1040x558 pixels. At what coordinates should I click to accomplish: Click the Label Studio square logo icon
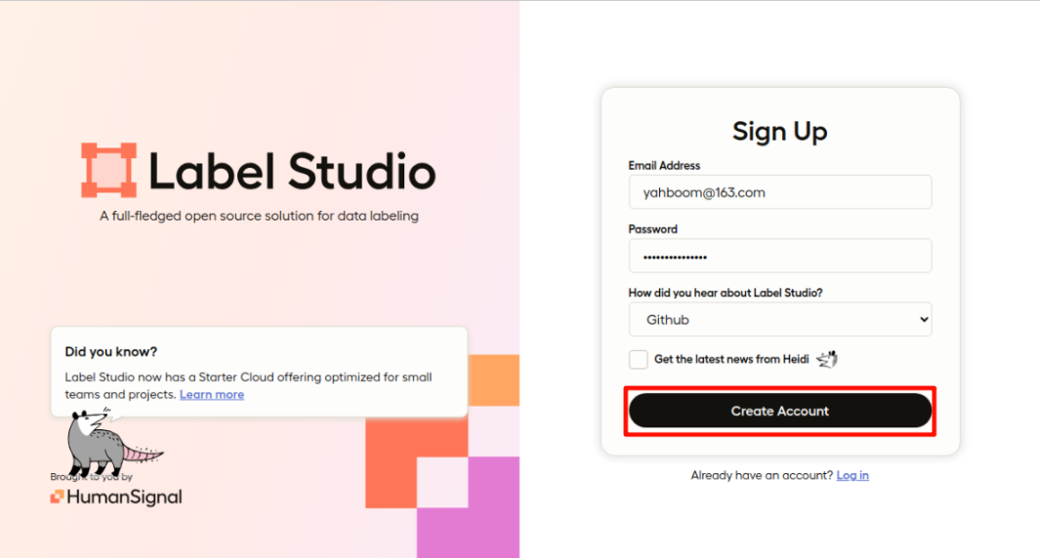(108, 171)
